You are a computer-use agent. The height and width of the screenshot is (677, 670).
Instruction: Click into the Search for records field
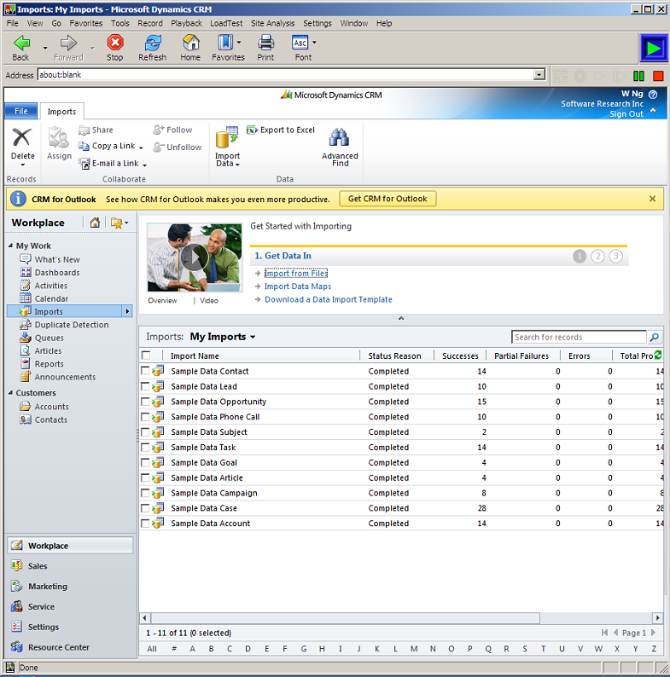[x=579, y=337]
